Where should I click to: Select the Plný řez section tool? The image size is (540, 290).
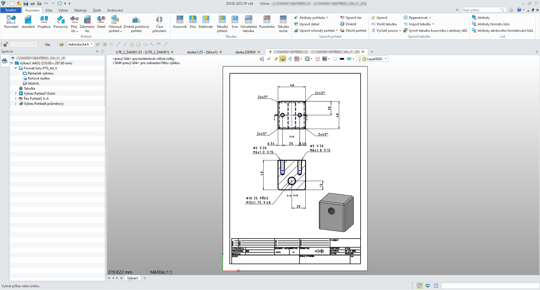point(74,24)
